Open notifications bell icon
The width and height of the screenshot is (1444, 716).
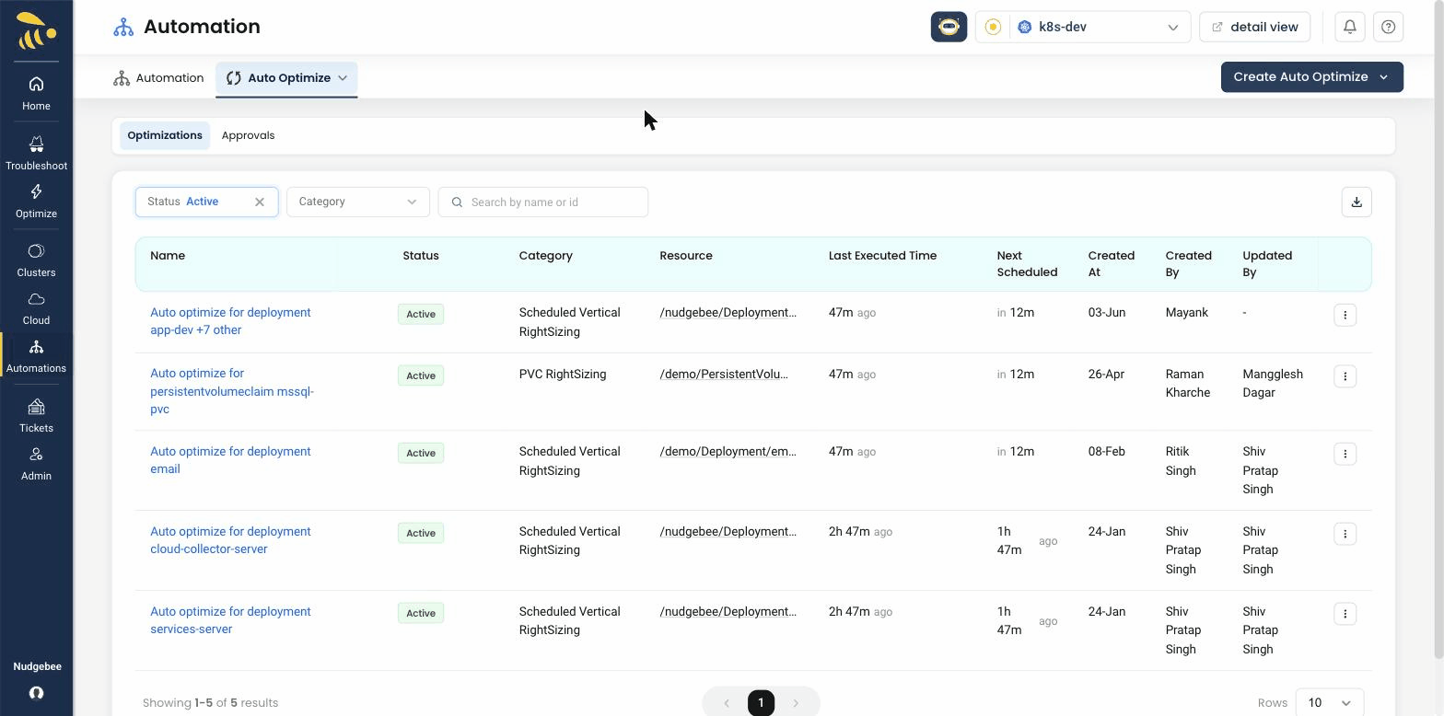pyautogui.click(x=1349, y=27)
